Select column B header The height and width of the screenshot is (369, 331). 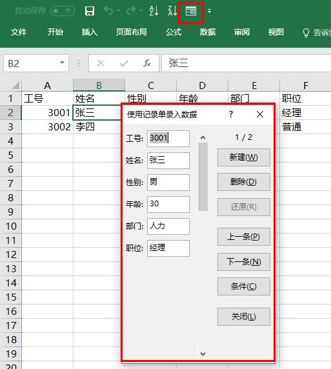point(99,85)
